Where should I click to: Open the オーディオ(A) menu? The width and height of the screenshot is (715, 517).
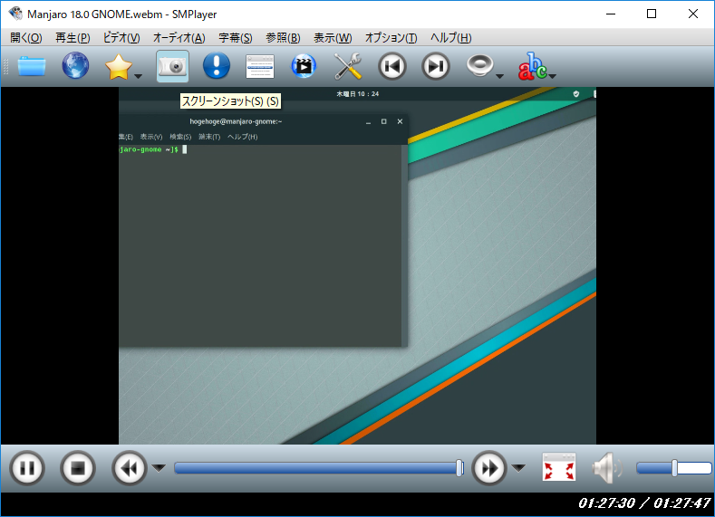[179, 38]
